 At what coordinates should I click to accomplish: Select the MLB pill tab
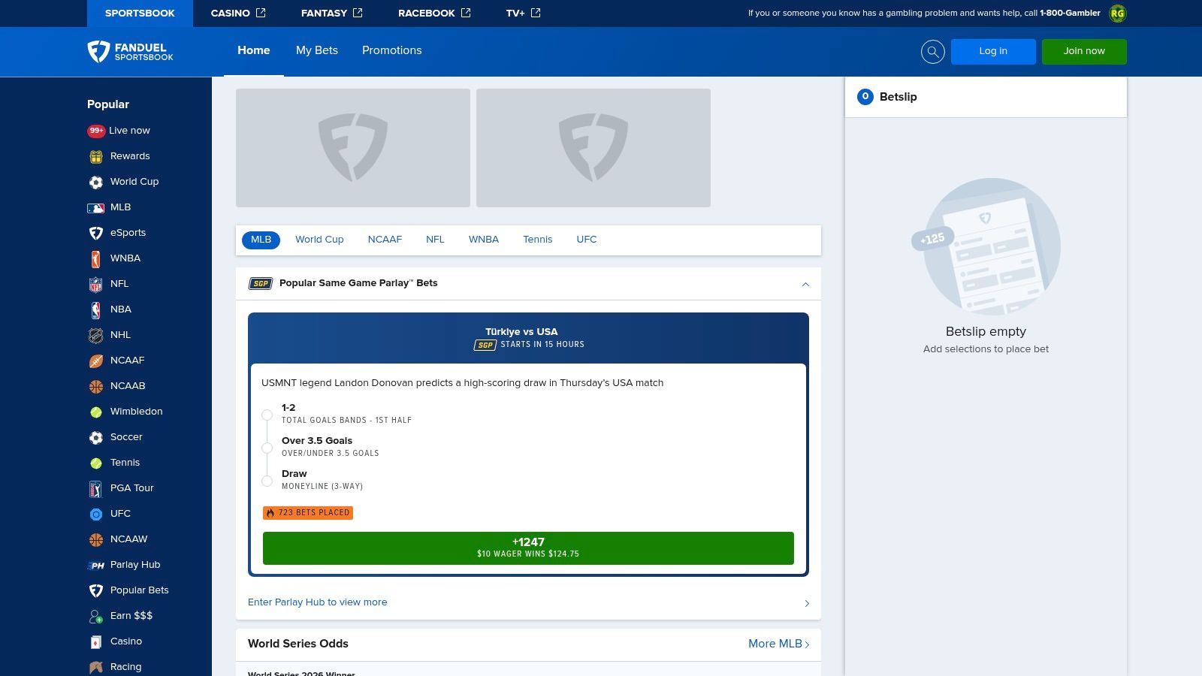click(x=261, y=240)
